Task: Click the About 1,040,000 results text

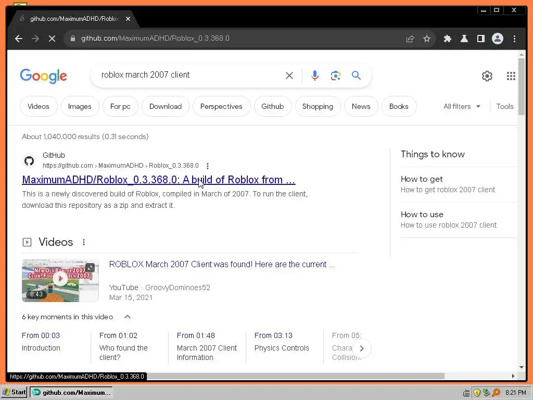Action: tap(85, 137)
